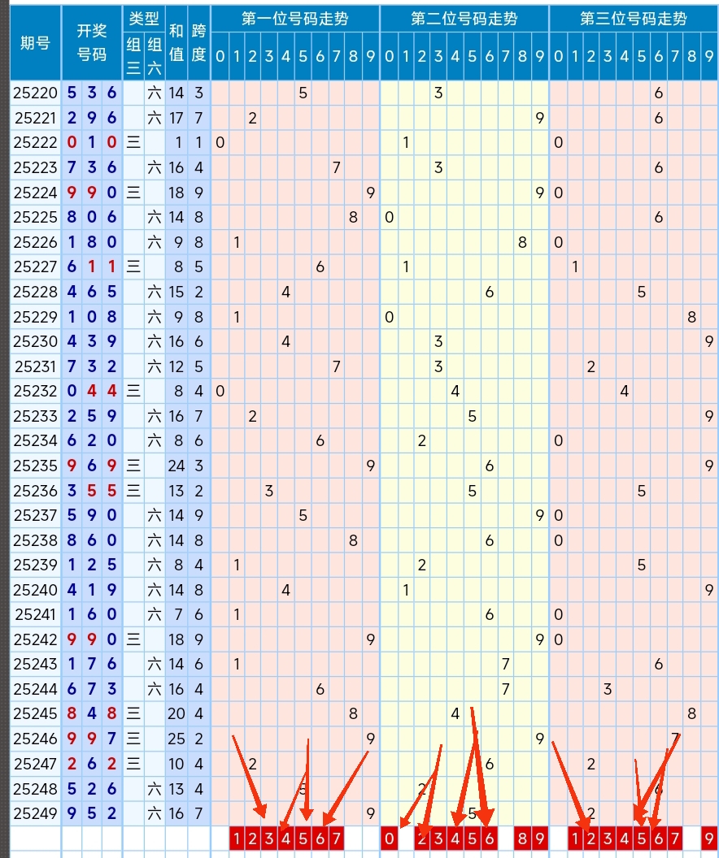Select red box 1 under 第一位号码走势
This screenshot has width=719, height=858.
pyautogui.click(x=237, y=838)
